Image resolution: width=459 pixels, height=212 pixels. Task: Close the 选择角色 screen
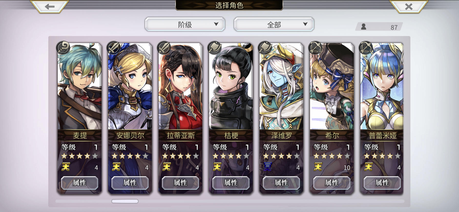[409, 6]
